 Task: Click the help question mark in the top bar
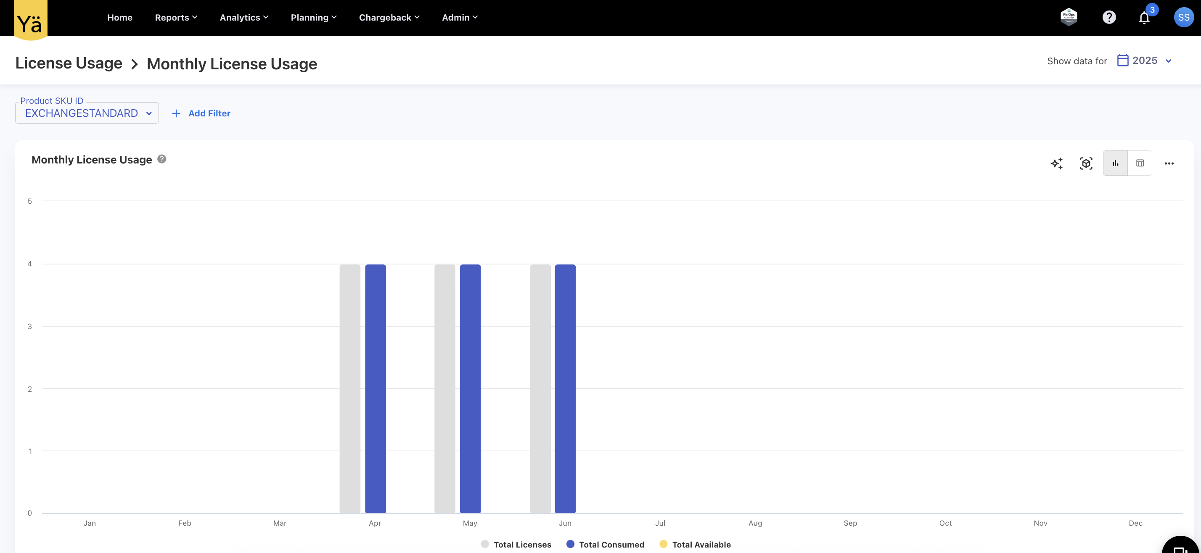click(1108, 18)
